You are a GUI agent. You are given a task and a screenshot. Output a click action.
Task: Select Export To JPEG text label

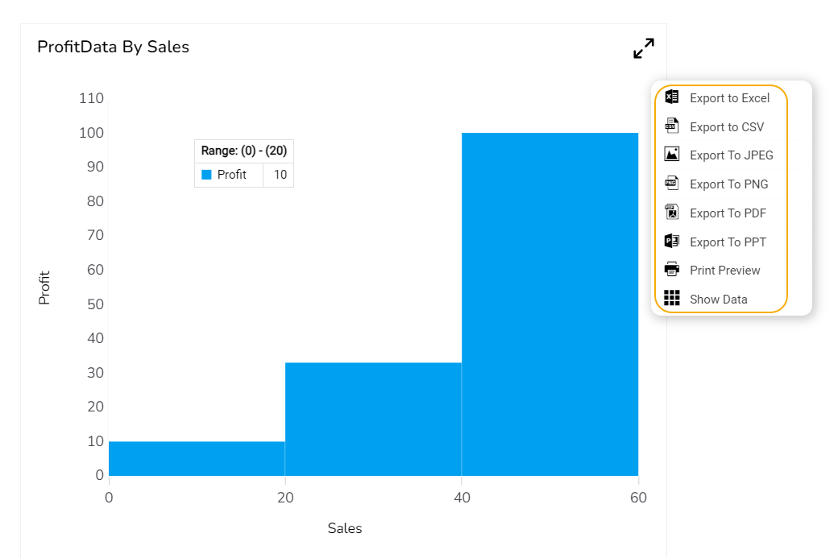(x=731, y=155)
